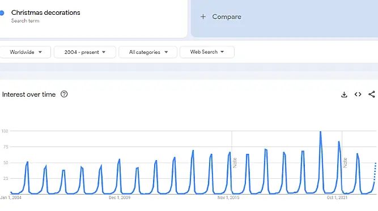Open the help icon beside Interest over time
The height and width of the screenshot is (211, 378).
pyautogui.click(x=64, y=94)
